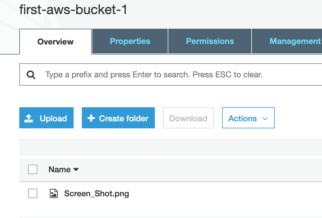Sort objects by clicking Name header
This screenshot has width=322, height=218.
[59, 169]
